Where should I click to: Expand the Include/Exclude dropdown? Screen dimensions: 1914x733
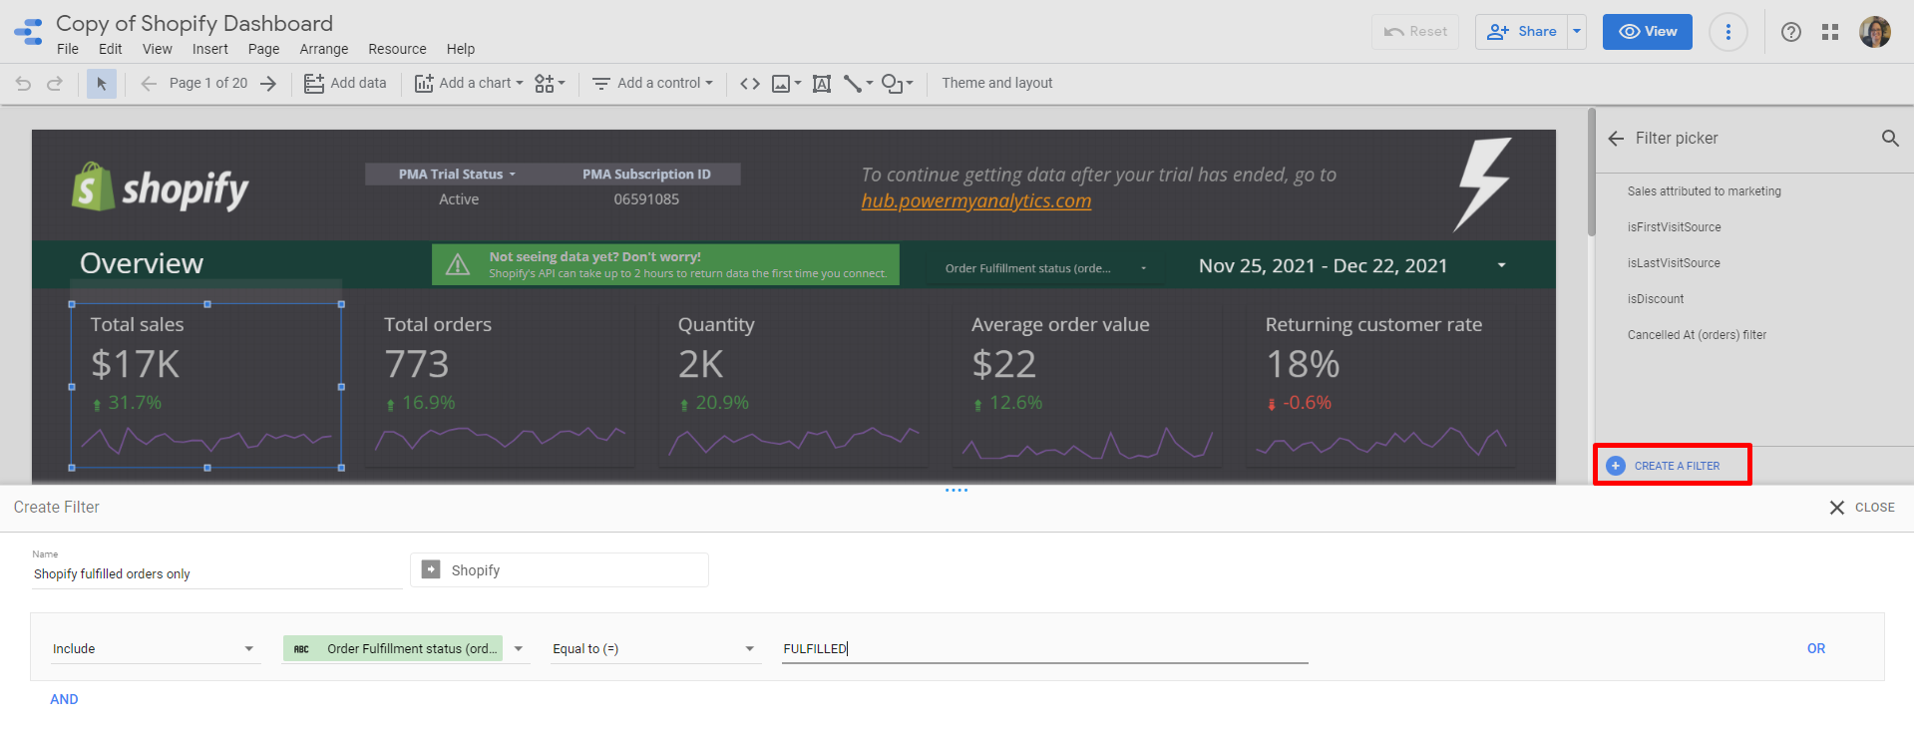(155, 649)
